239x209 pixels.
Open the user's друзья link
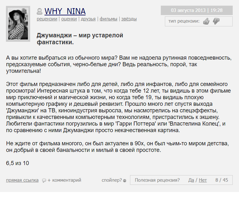(88, 19)
